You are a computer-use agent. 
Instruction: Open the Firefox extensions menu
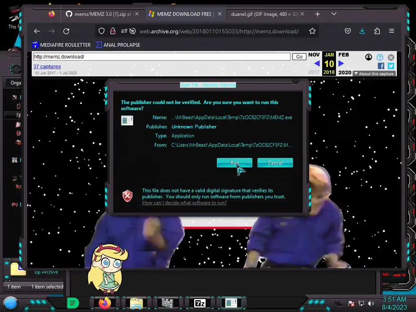(x=377, y=31)
